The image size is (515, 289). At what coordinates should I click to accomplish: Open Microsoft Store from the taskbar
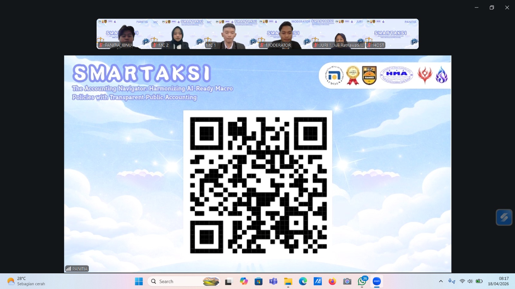click(x=258, y=281)
